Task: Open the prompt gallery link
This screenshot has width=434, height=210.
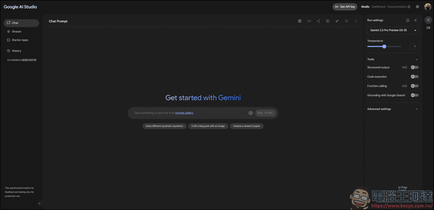Action: 184,113
